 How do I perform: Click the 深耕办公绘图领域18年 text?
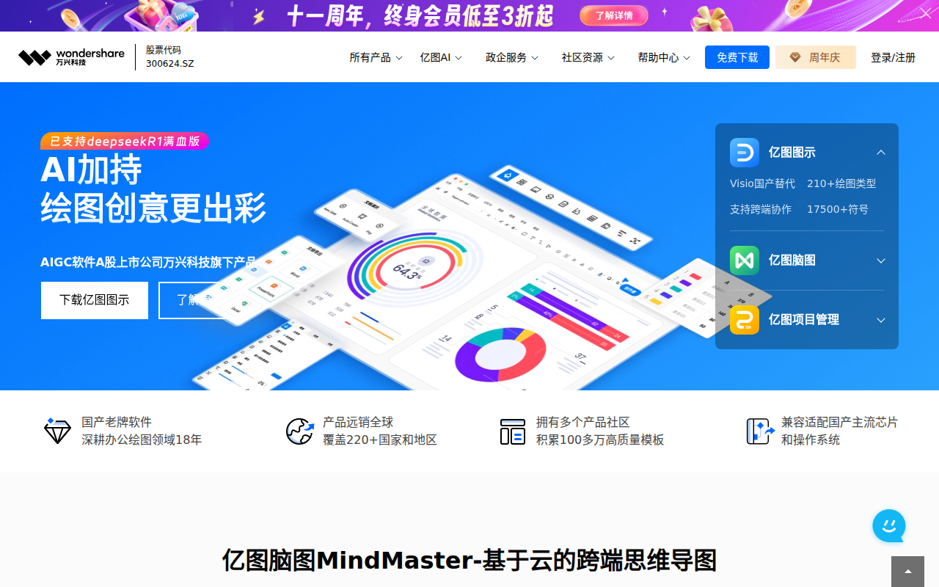[x=142, y=440]
